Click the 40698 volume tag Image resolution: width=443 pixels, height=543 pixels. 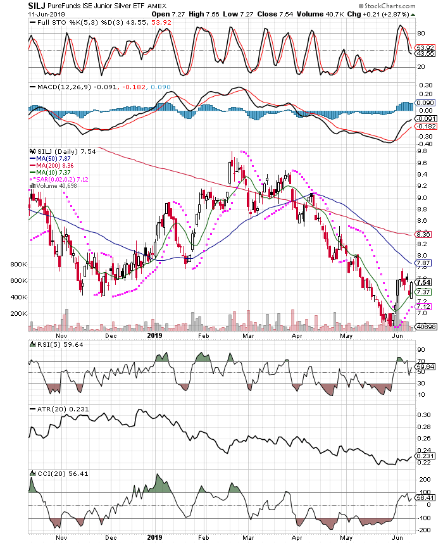pyautogui.click(x=427, y=327)
